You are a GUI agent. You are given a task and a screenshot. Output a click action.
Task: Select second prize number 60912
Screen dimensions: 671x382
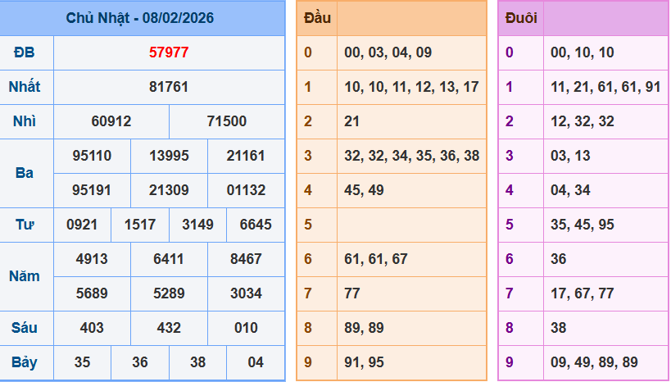click(x=111, y=121)
